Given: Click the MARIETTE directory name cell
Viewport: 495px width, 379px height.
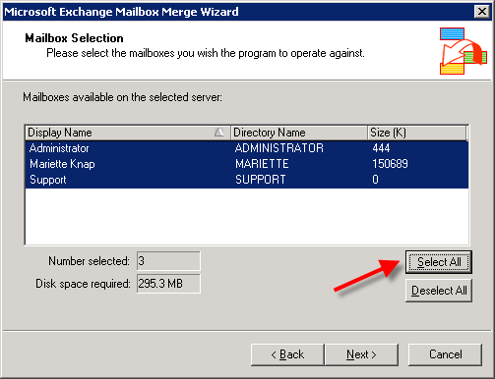Looking at the screenshot, I should pyautogui.click(x=262, y=164).
